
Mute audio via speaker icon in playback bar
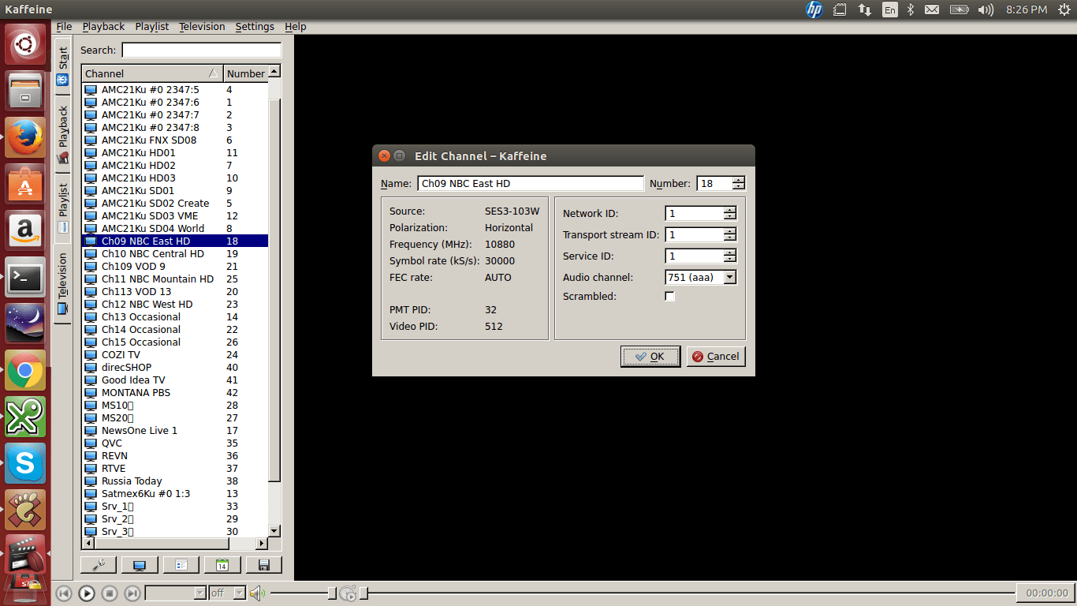pyautogui.click(x=257, y=593)
